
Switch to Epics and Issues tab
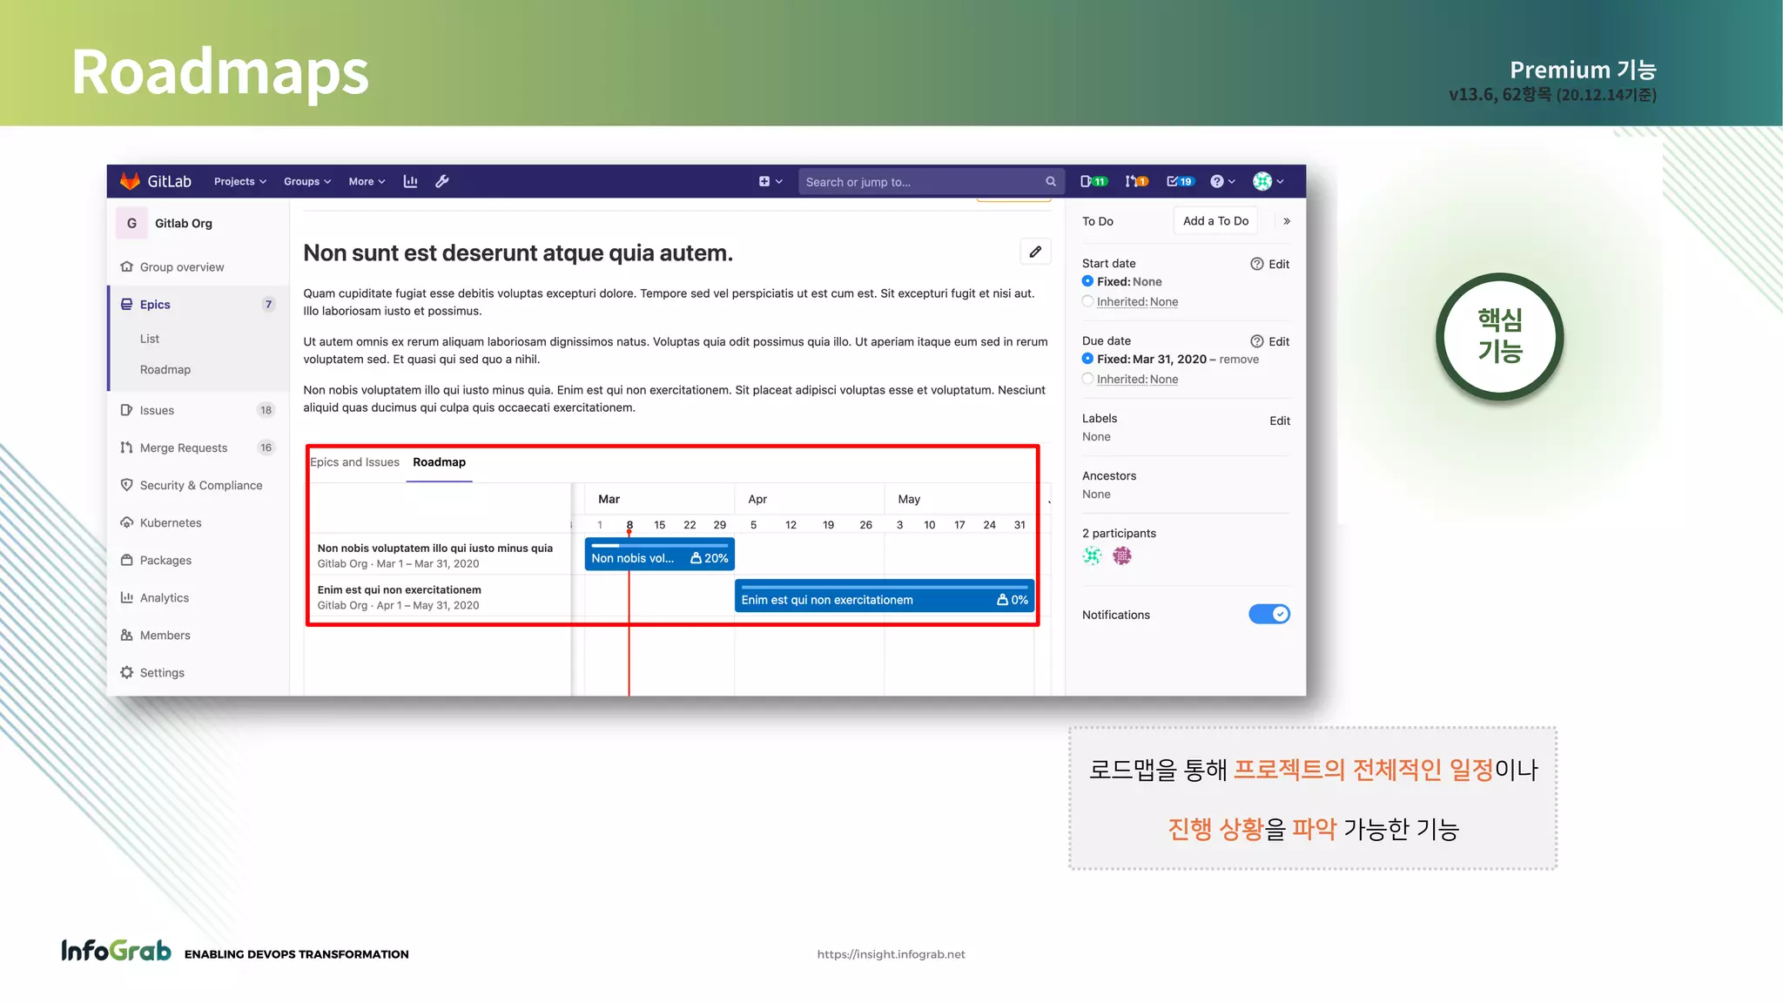coord(355,462)
